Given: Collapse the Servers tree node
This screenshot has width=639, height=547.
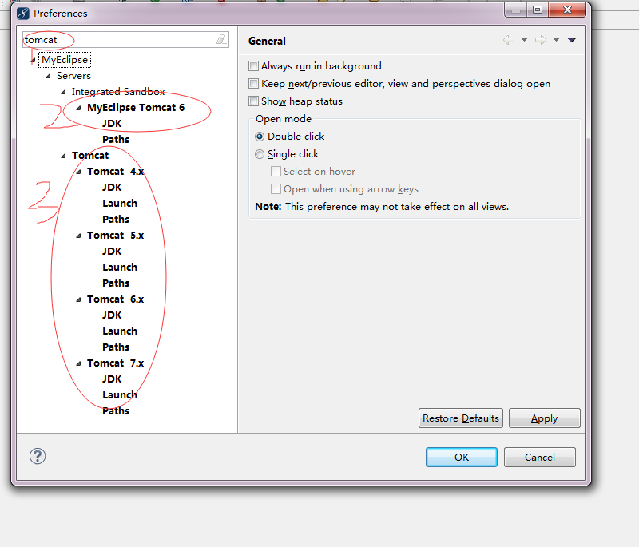Looking at the screenshot, I should pos(49,76).
